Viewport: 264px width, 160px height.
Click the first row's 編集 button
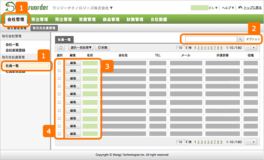click(73, 63)
